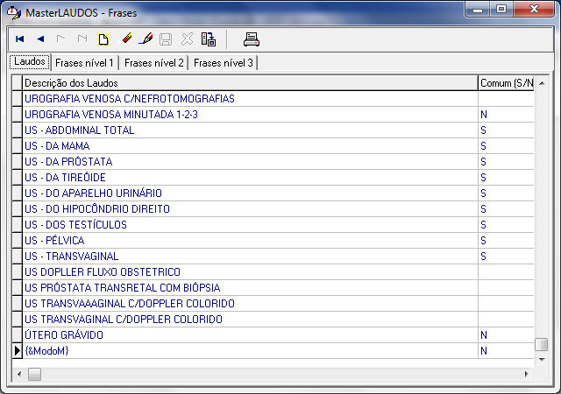Image resolution: width=561 pixels, height=394 pixels.
Task: Click the eraser delete icon
Action: (x=124, y=39)
